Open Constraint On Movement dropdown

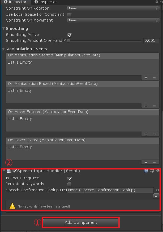(113, 20)
